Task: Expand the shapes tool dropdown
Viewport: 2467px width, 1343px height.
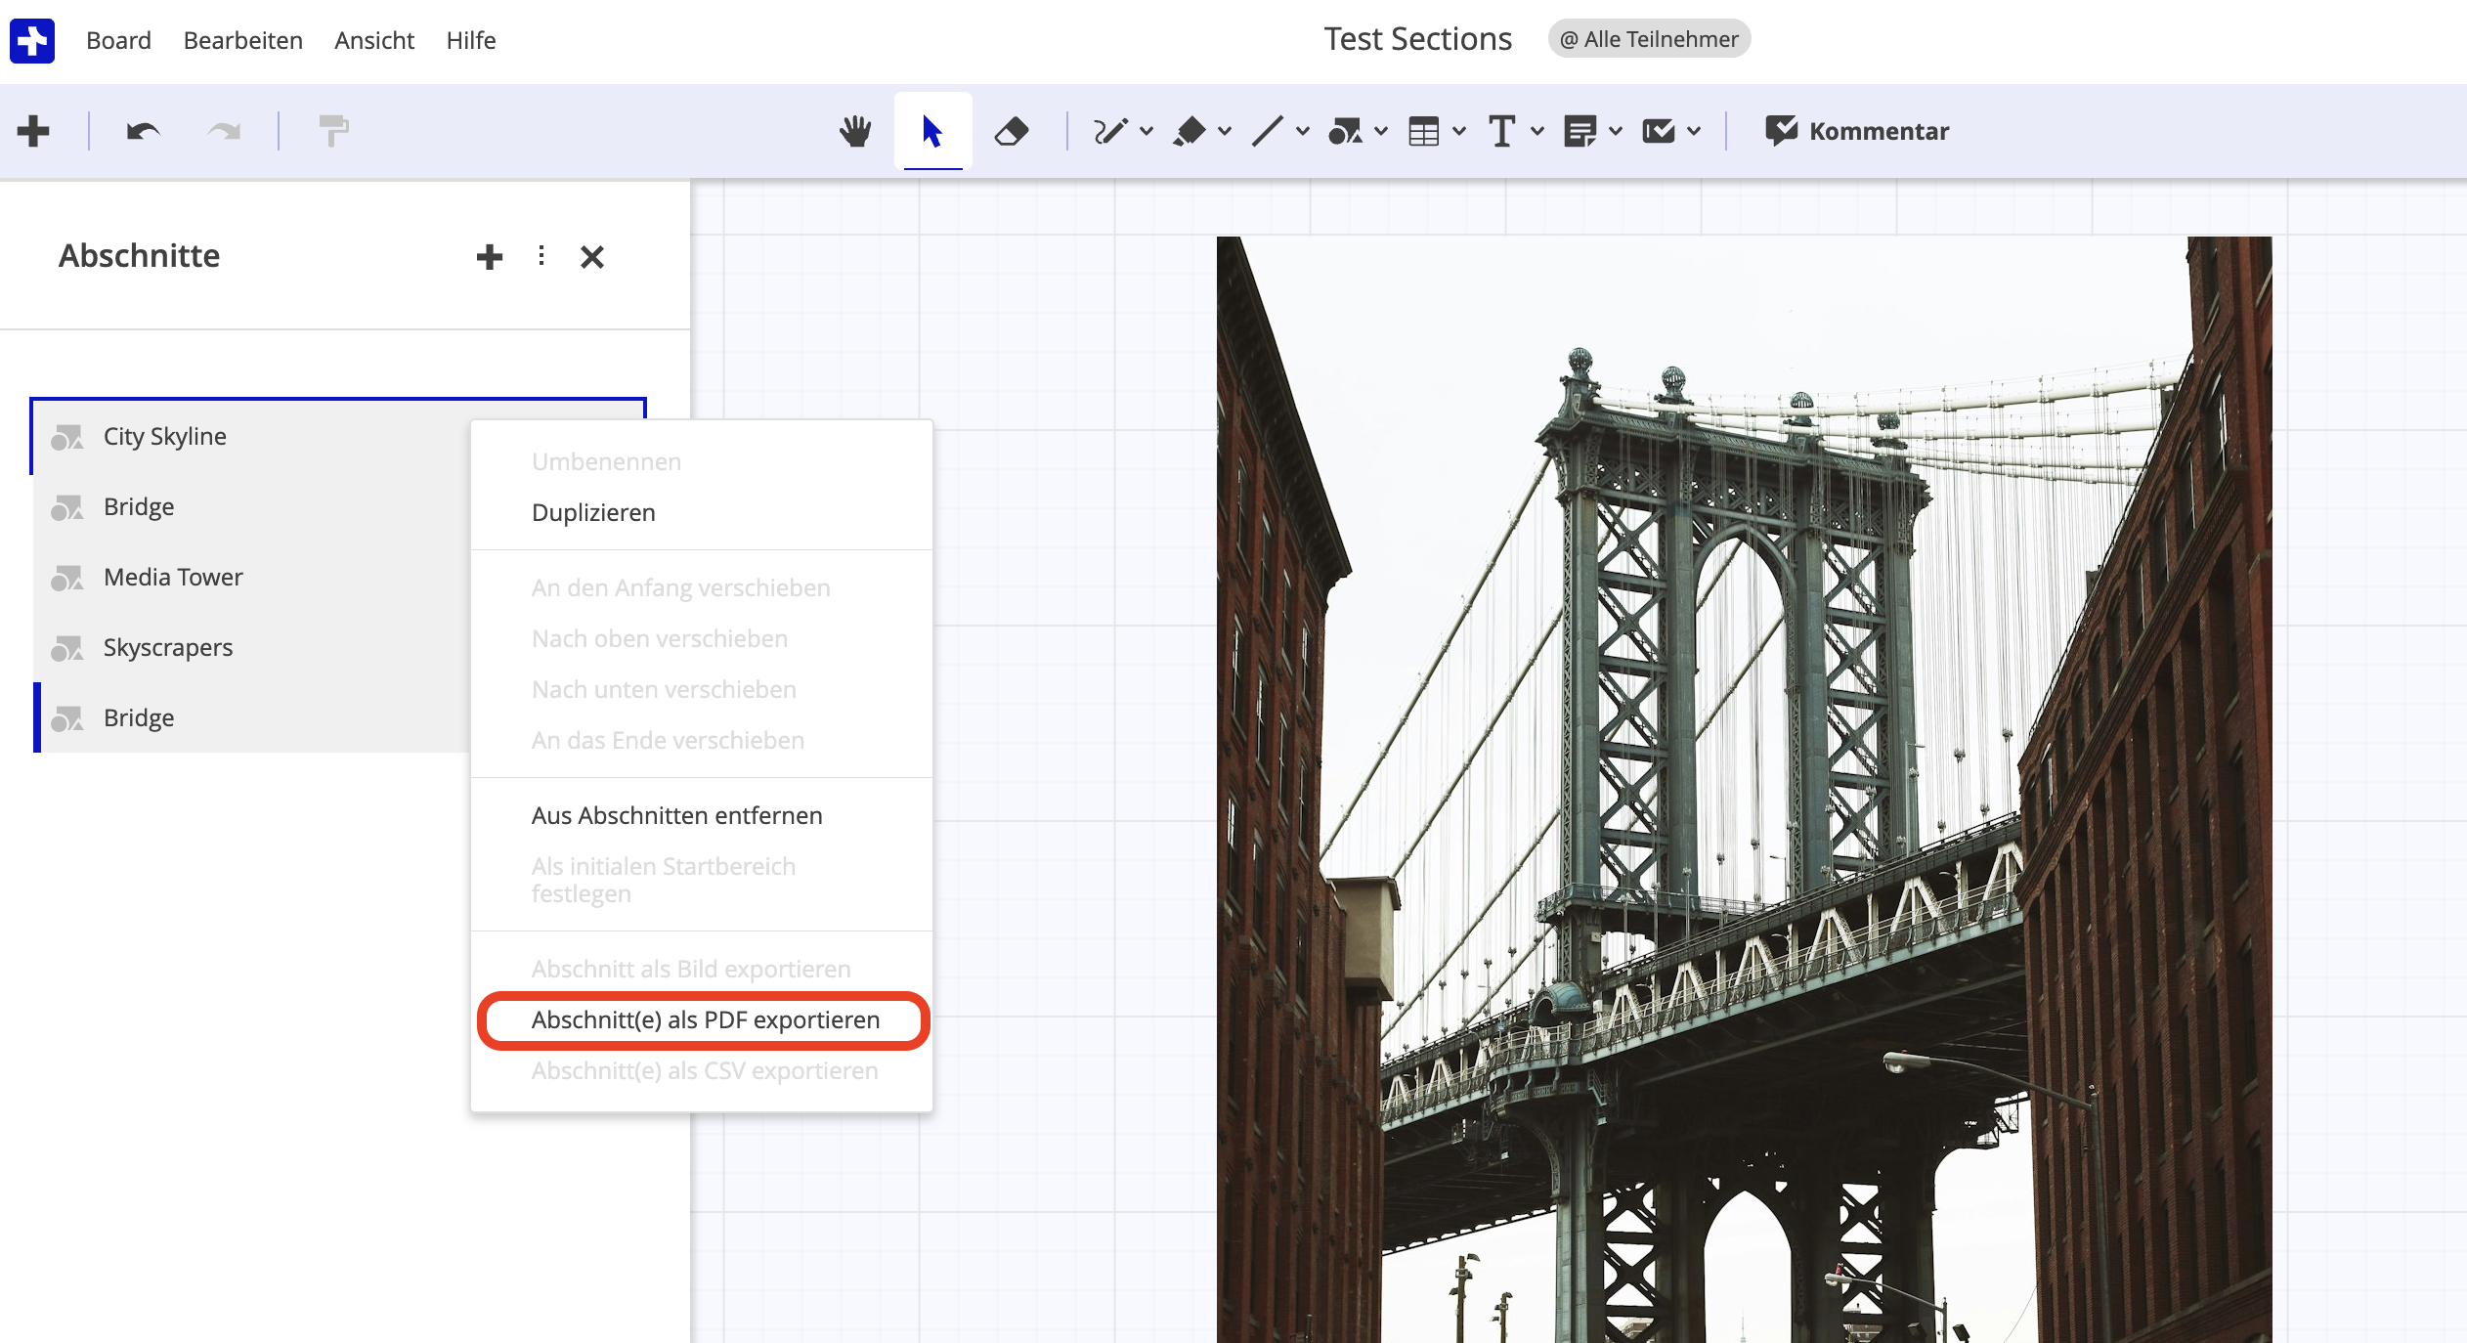Action: tap(1380, 130)
